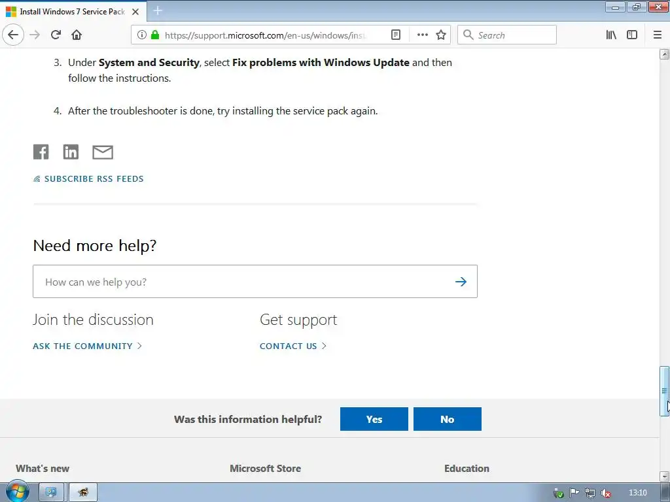Answer Yes to information helpful
The image size is (670, 502).
point(374,419)
